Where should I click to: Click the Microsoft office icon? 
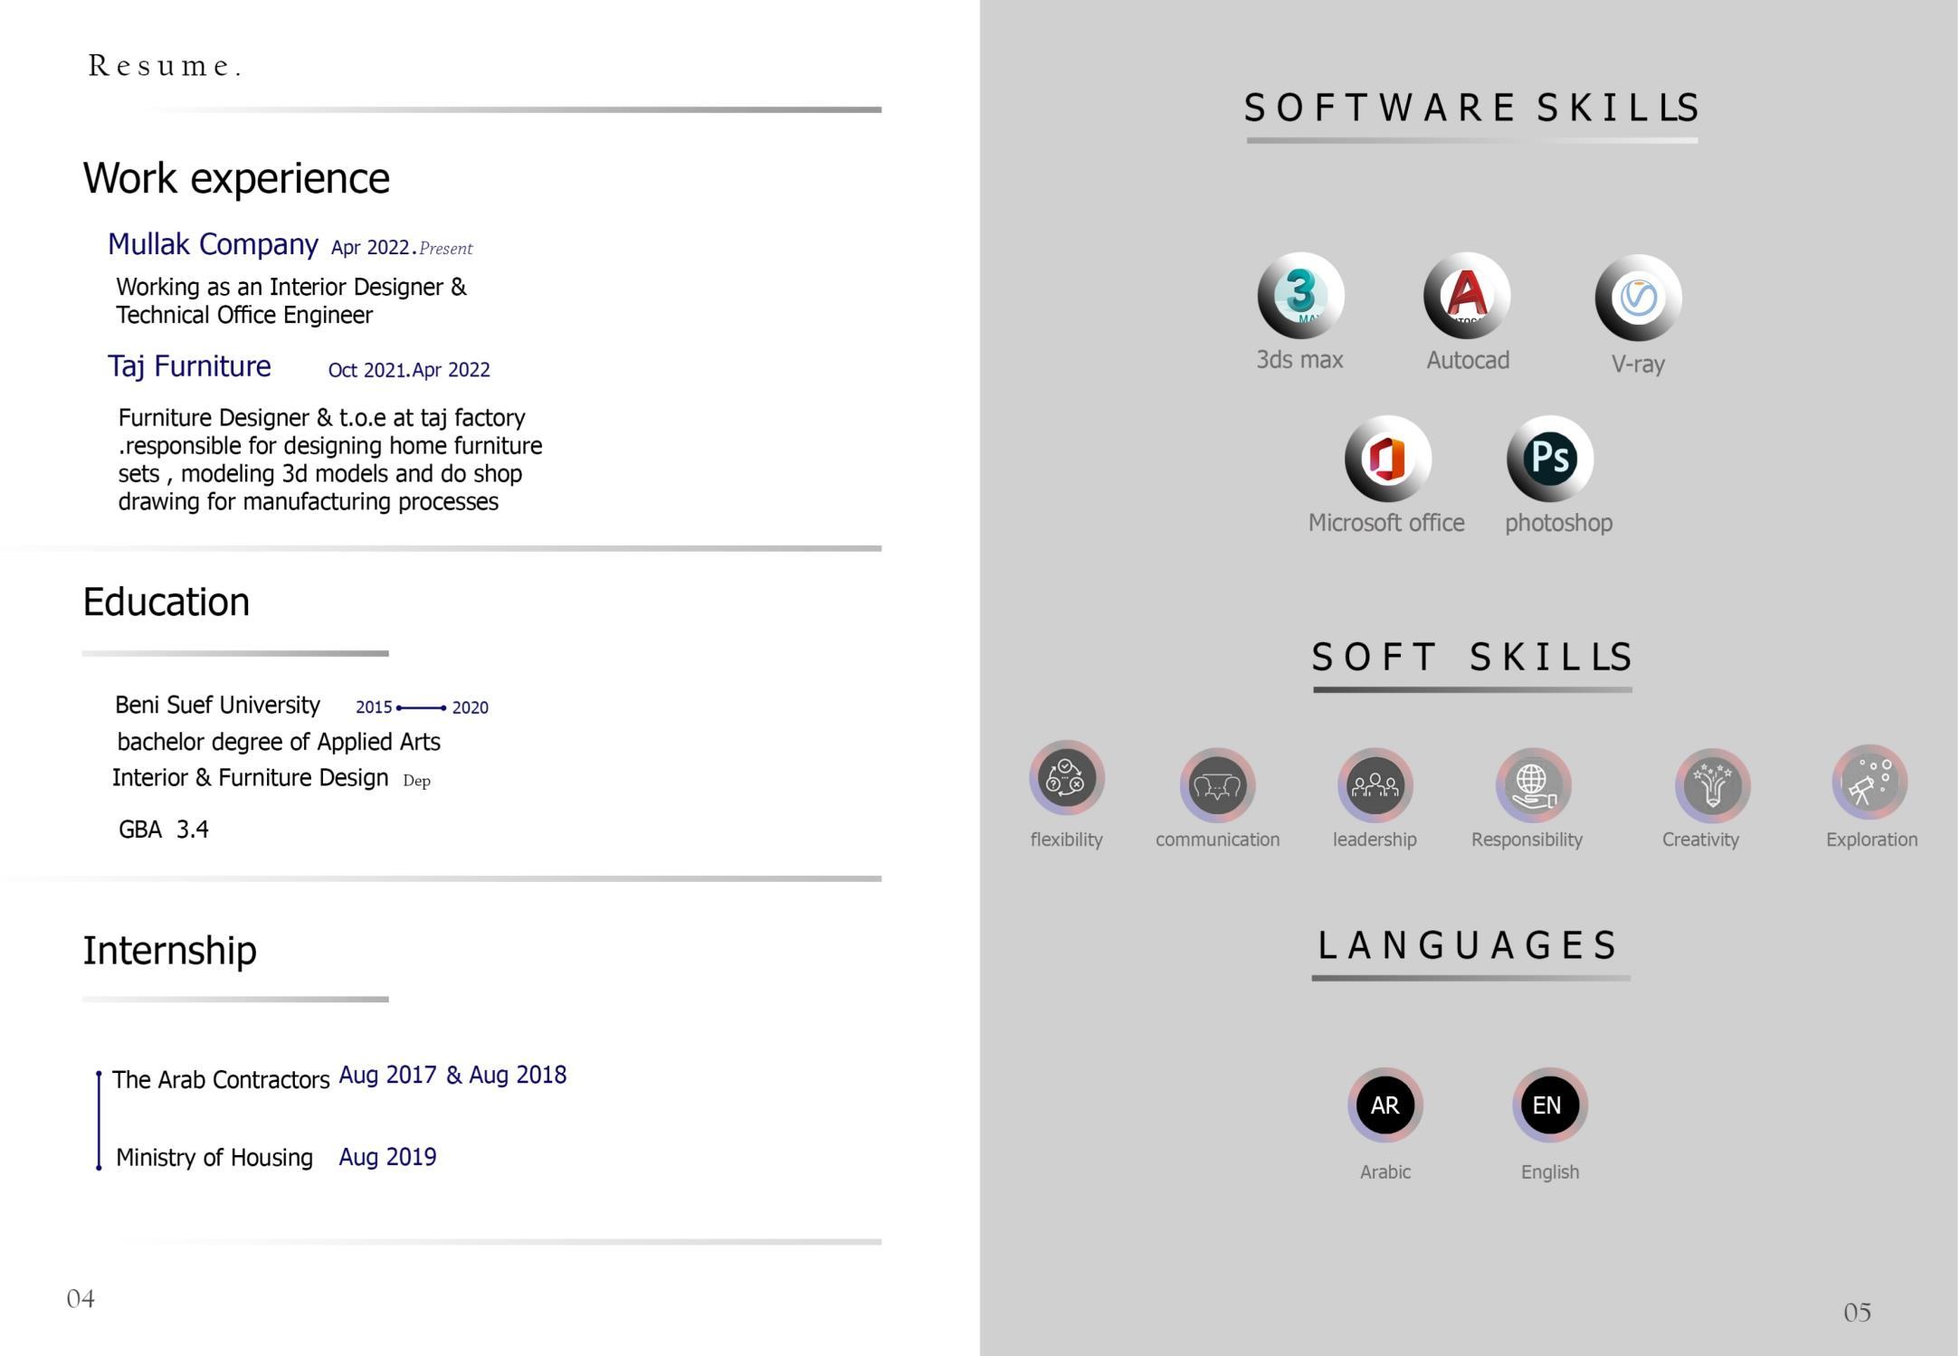point(1387,459)
